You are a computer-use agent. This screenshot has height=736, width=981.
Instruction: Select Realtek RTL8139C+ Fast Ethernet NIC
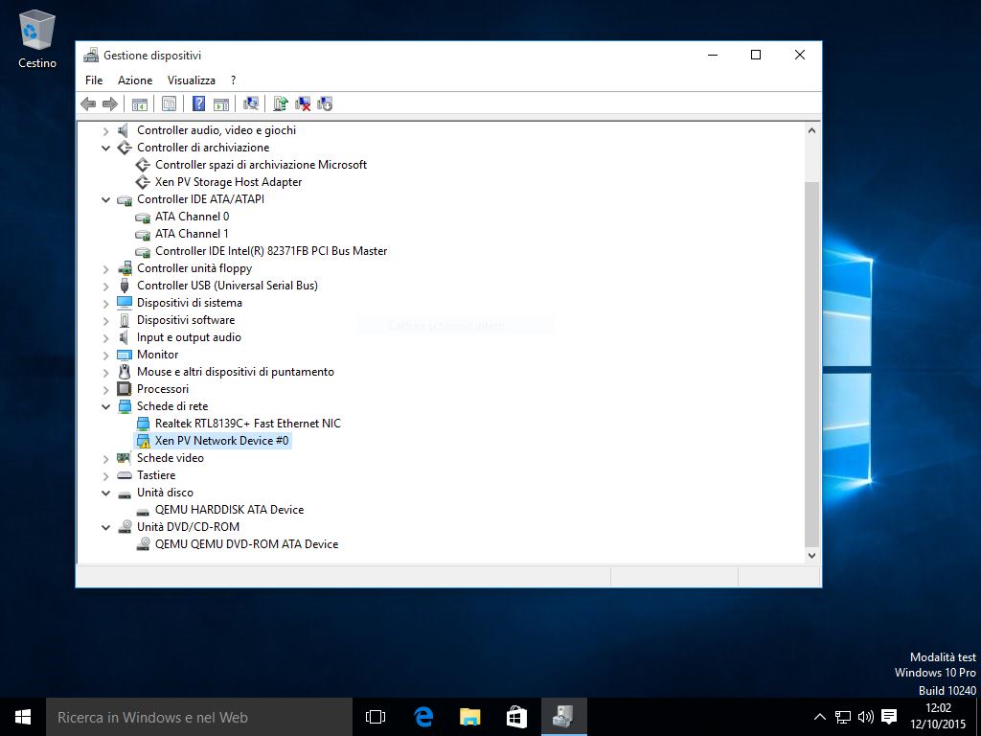247,424
